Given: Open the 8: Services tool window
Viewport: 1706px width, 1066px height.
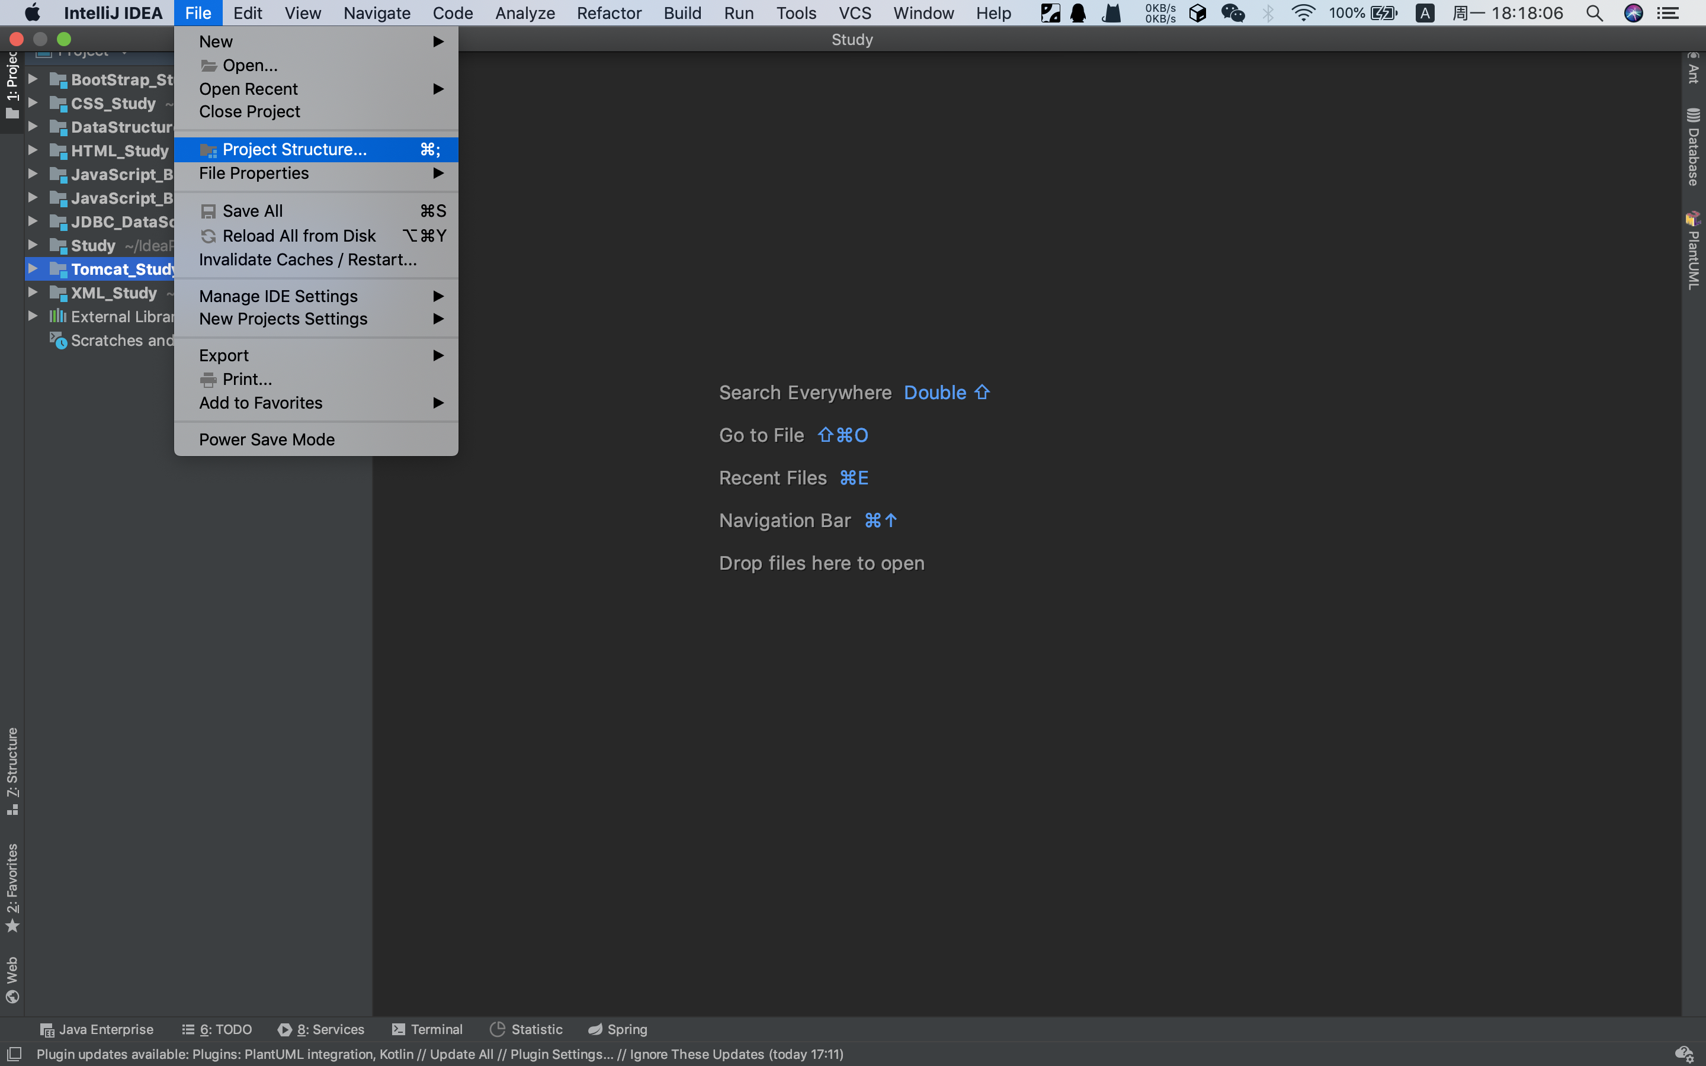Looking at the screenshot, I should 320,1029.
